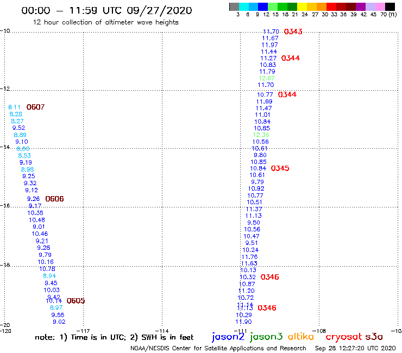This screenshot has height=353, width=402.
Task: Click the 10.24 wave height
Action: point(250,250)
